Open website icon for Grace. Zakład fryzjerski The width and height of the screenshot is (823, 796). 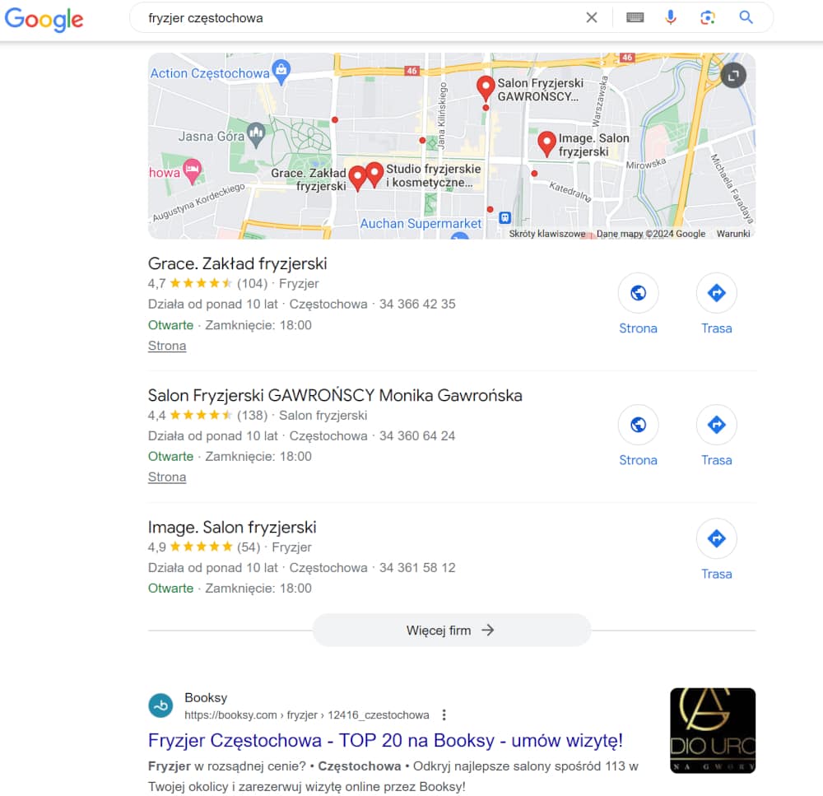(639, 293)
